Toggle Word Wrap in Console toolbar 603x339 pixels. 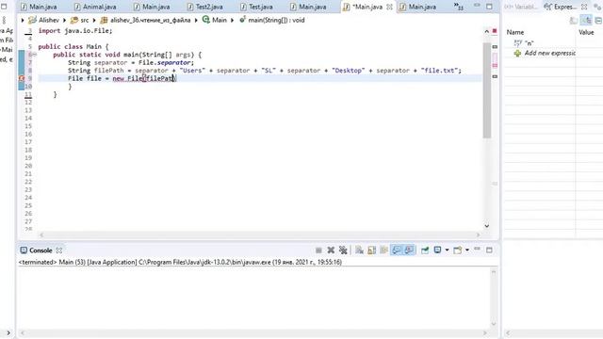383,250
